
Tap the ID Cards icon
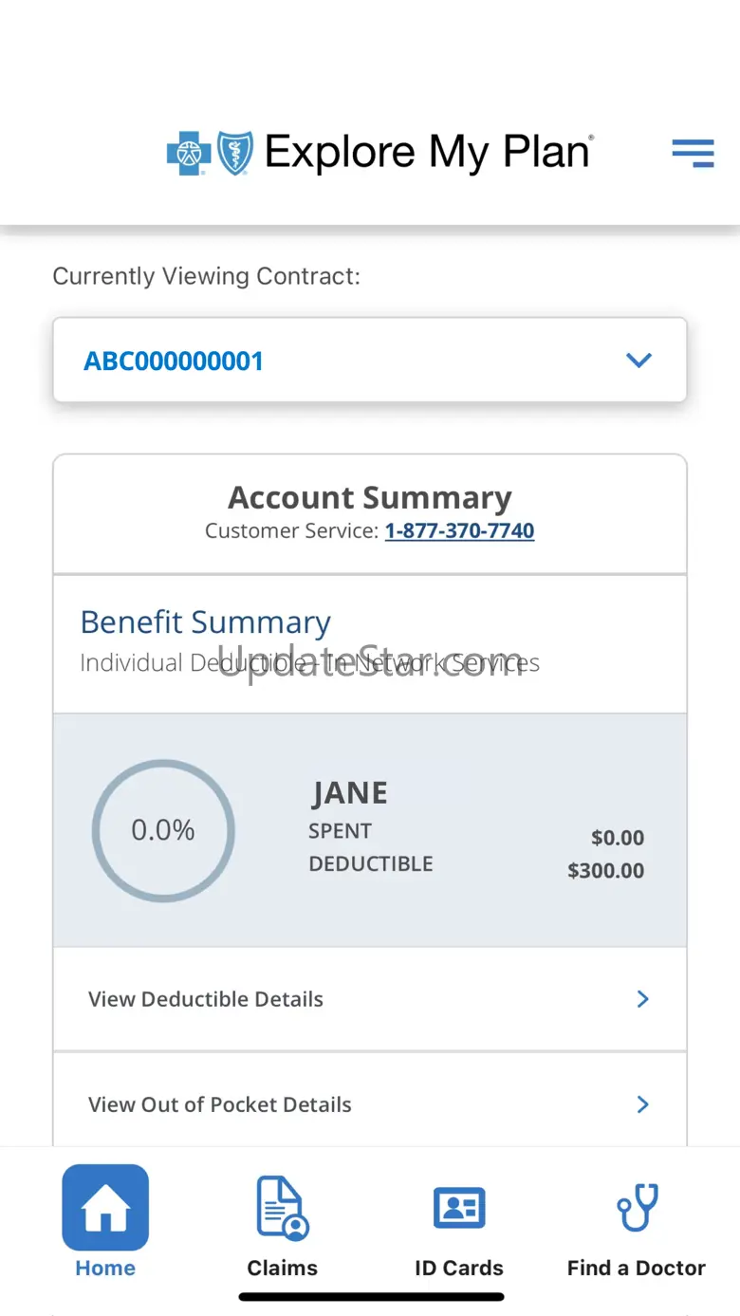pyautogui.click(x=459, y=1208)
